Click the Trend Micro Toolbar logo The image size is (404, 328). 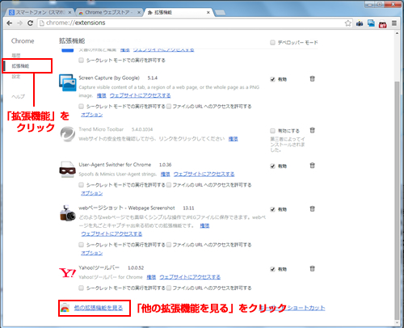click(x=68, y=134)
